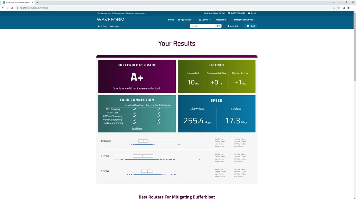Open the Chrome three-dot menu

(353, 8)
